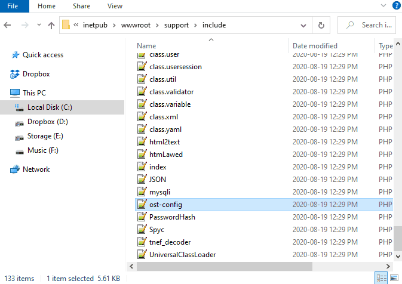The image size is (402, 284).
Task: Select the tnef_decoder file icon
Action: (x=142, y=242)
